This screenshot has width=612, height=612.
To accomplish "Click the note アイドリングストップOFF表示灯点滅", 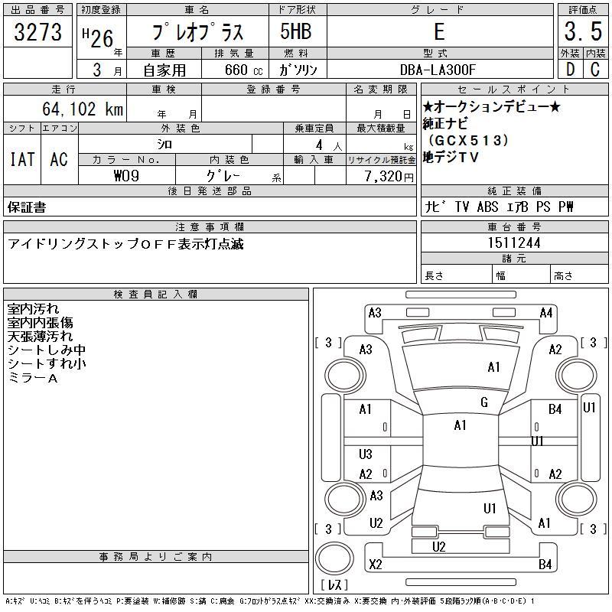I will coord(125,244).
